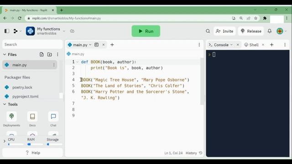This screenshot has height=164, width=292.
Task: Expand the My functions project dropdown
Action: 64,31
